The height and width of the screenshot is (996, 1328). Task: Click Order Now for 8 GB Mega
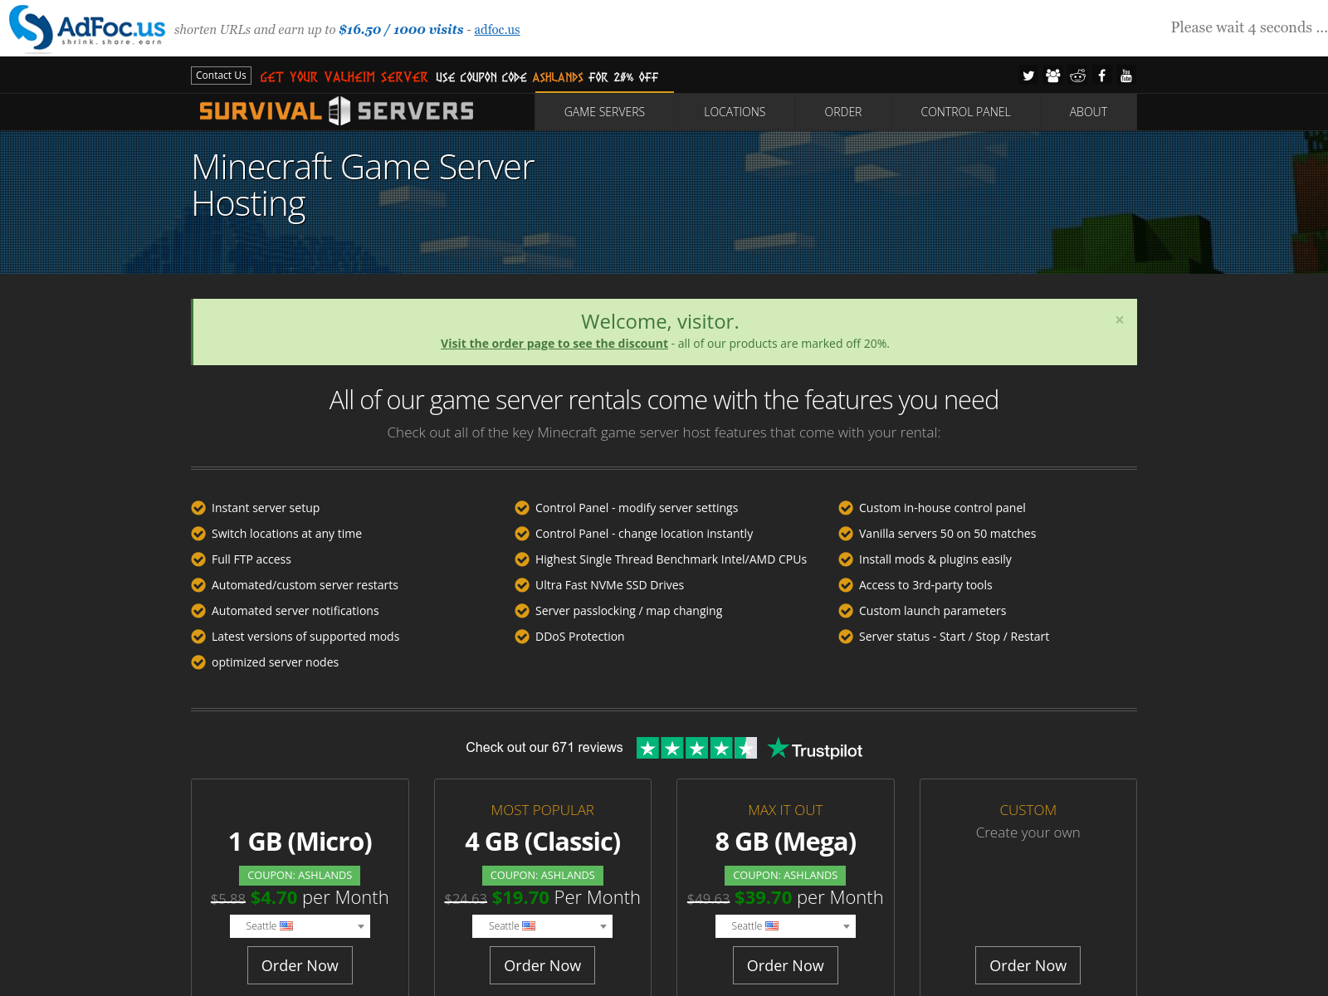tap(785, 965)
